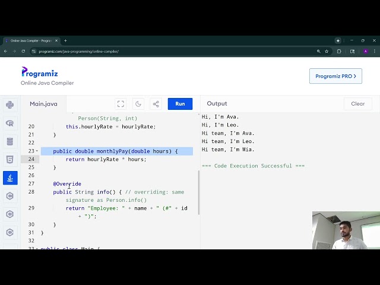Select the Online Java Compiler browser tab
This screenshot has height=285, width=380.
(x=31, y=41)
